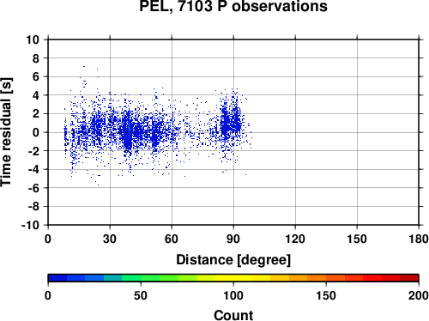This screenshot has width=429, height=321.
Task: Click the y-axis tick label "10"
Action: pyautogui.click(x=33, y=39)
